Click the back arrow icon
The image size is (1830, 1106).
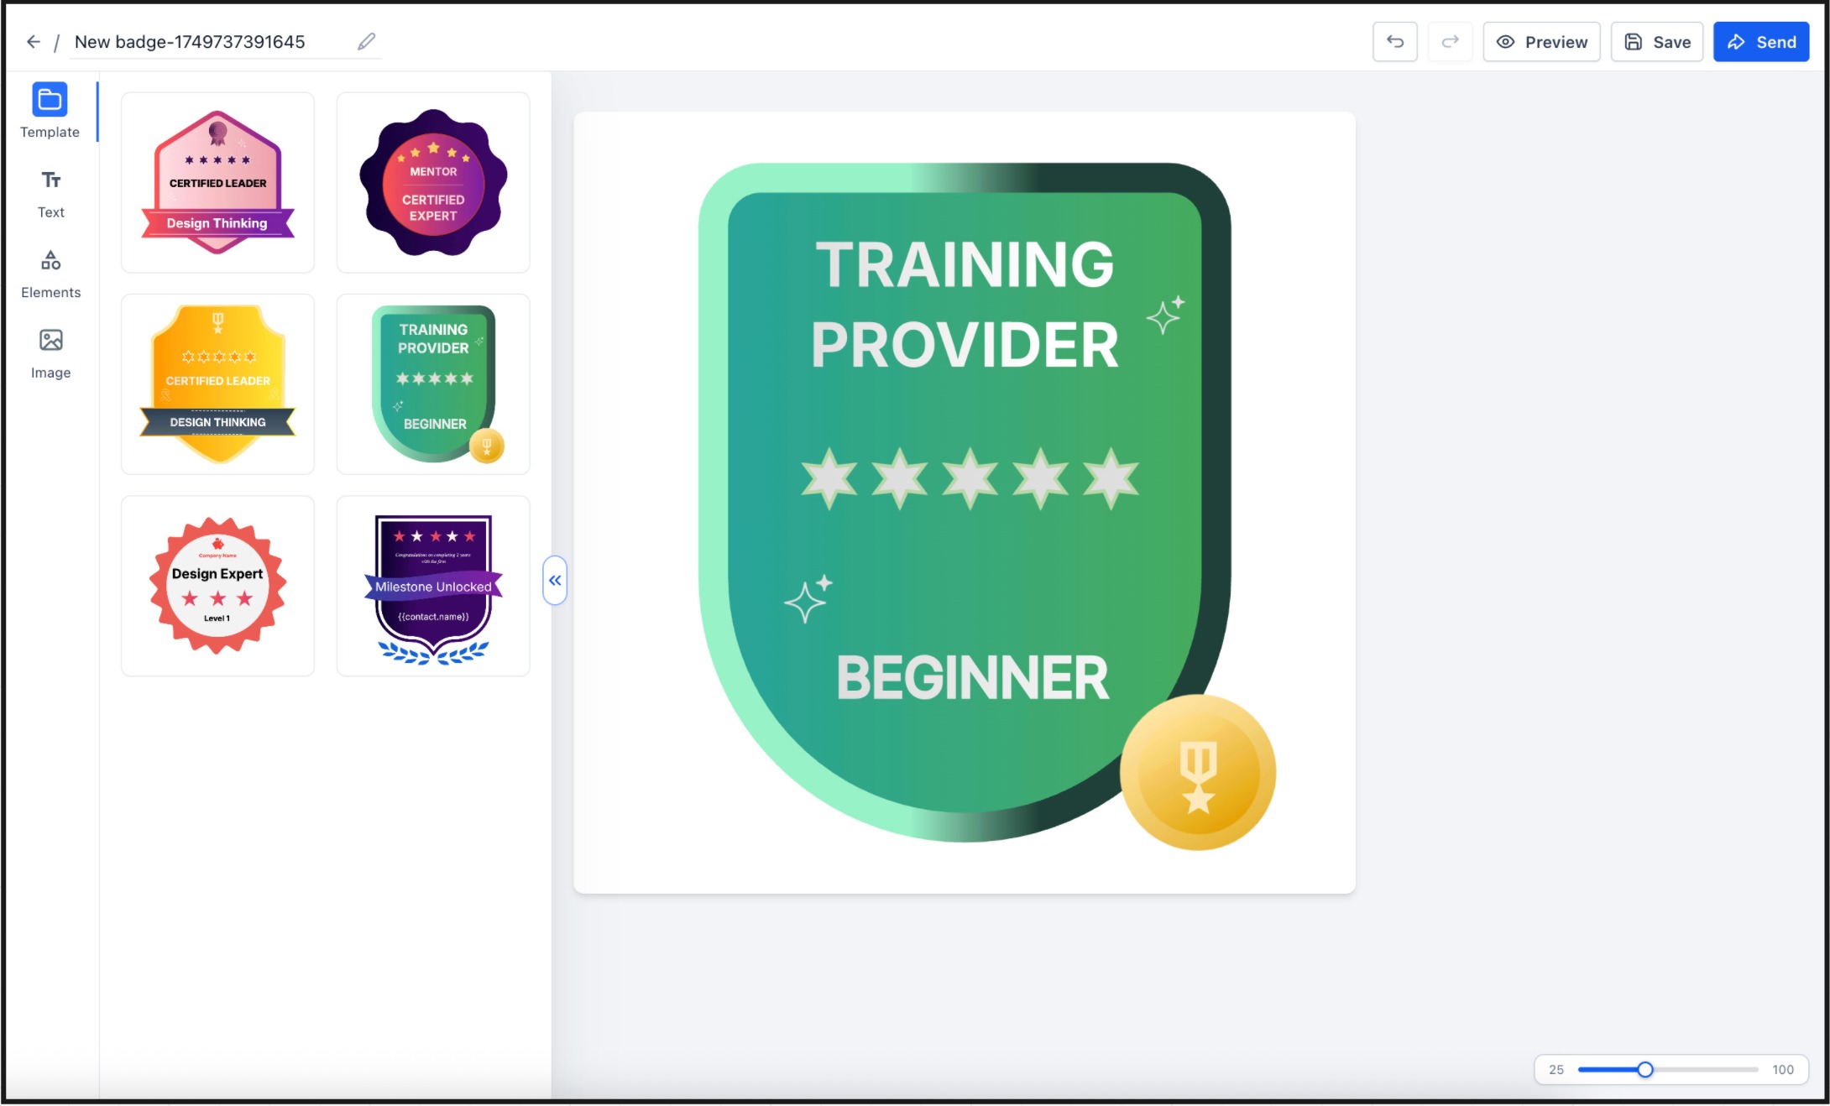[34, 42]
